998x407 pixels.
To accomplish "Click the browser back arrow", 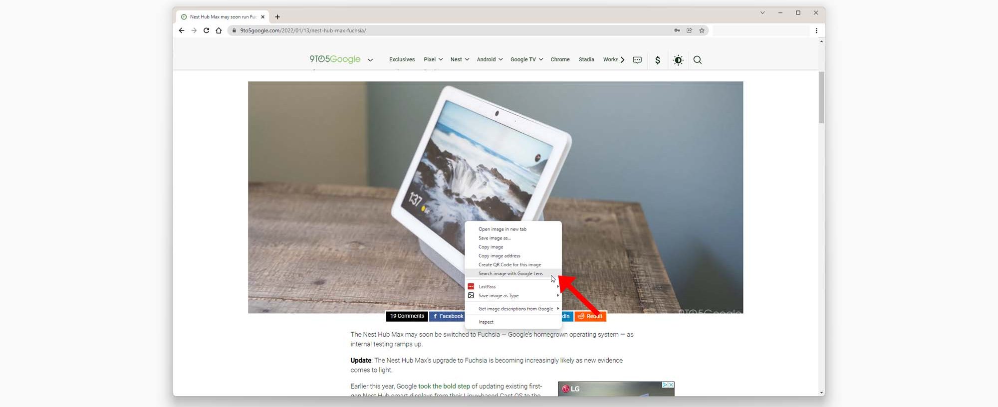I will 182,30.
